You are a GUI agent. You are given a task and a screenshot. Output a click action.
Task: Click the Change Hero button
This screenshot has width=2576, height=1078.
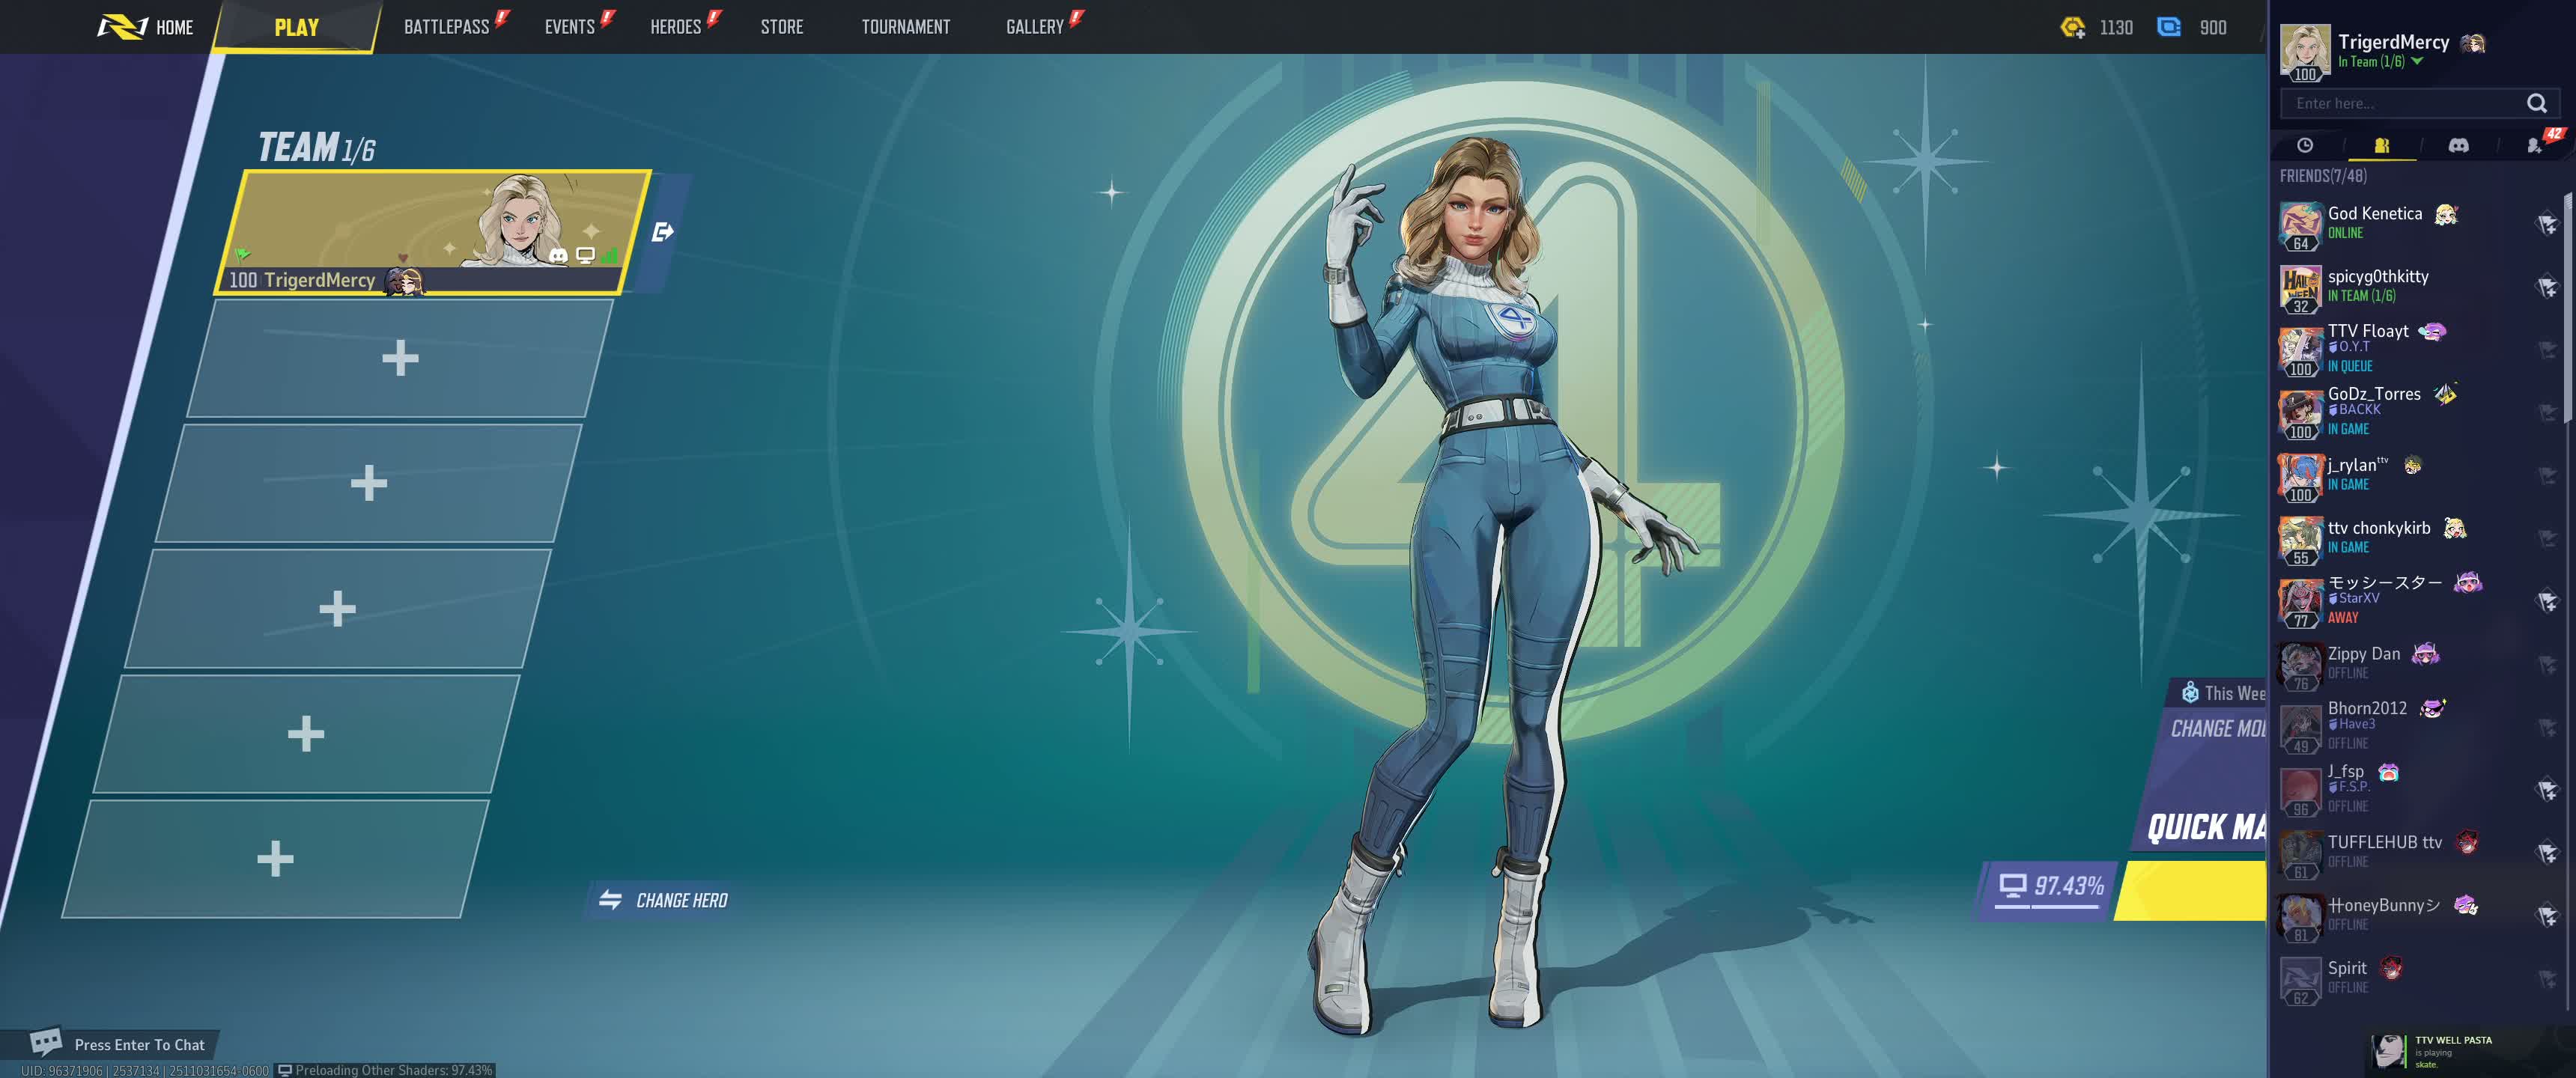664,900
